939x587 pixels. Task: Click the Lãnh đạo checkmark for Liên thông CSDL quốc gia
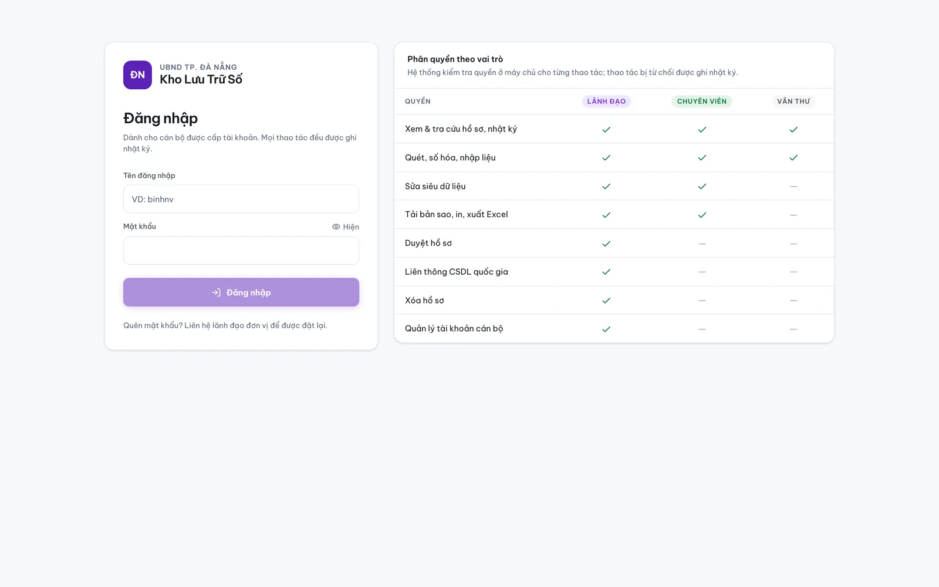[x=606, y=272]
